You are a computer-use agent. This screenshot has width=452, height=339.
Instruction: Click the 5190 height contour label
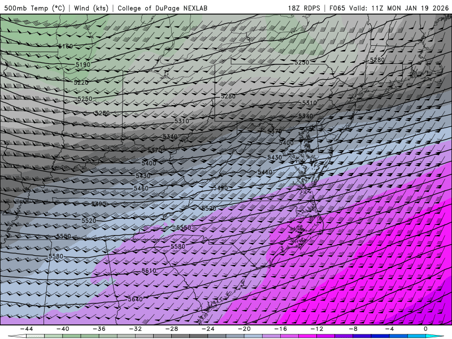(83, 64)
